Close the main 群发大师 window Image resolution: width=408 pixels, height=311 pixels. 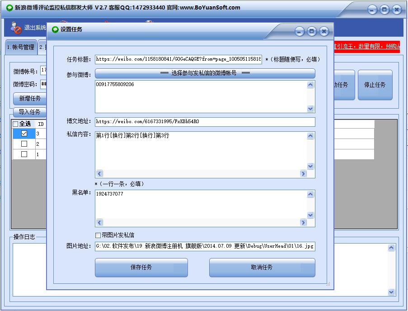click(397, 10)
